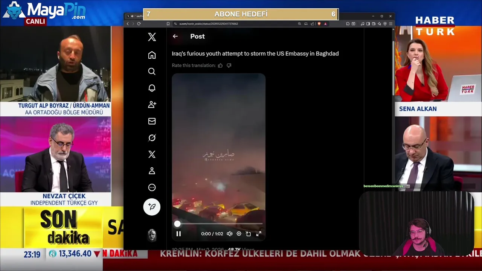Open browser hamburger main menu

tap(390, 24)
